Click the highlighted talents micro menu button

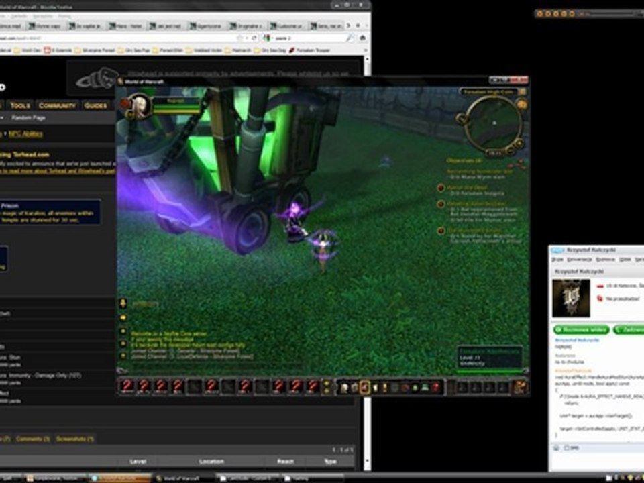tap(364, 387)
